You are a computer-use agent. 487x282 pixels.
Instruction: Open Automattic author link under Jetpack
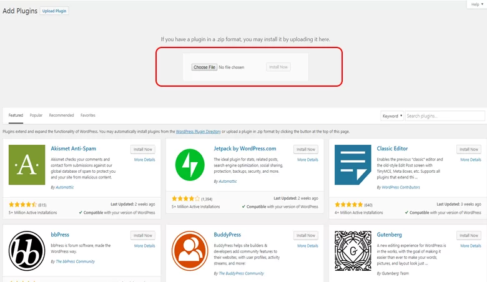pyautogui.click(x=228, y=181)
